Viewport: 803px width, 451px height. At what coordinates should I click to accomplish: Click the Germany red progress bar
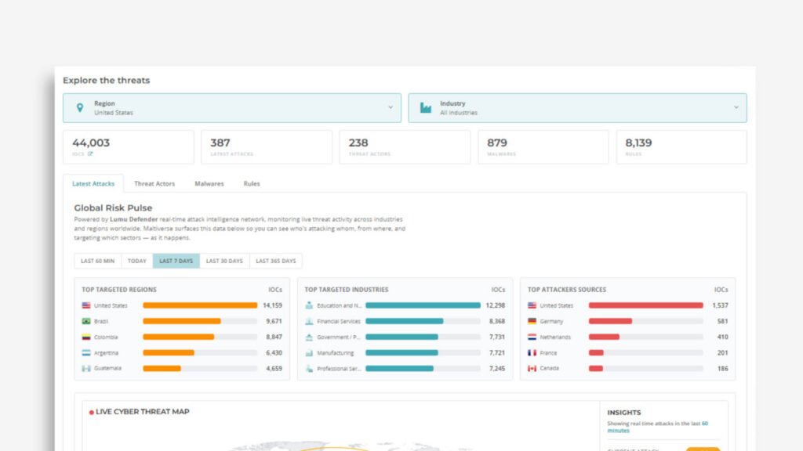pos(610,321)
